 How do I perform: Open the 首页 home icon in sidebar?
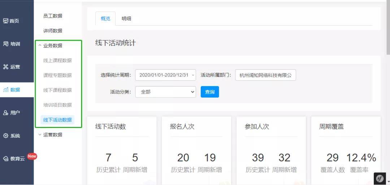(6, 21)
